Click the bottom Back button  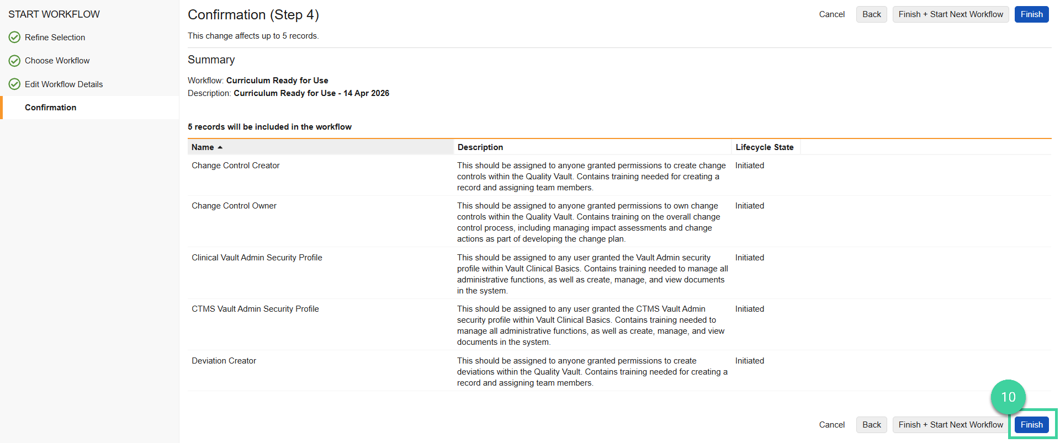click(x=871, y=425)
